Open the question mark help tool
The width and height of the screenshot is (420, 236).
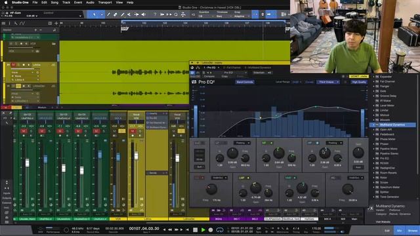[x=155, y=14]
